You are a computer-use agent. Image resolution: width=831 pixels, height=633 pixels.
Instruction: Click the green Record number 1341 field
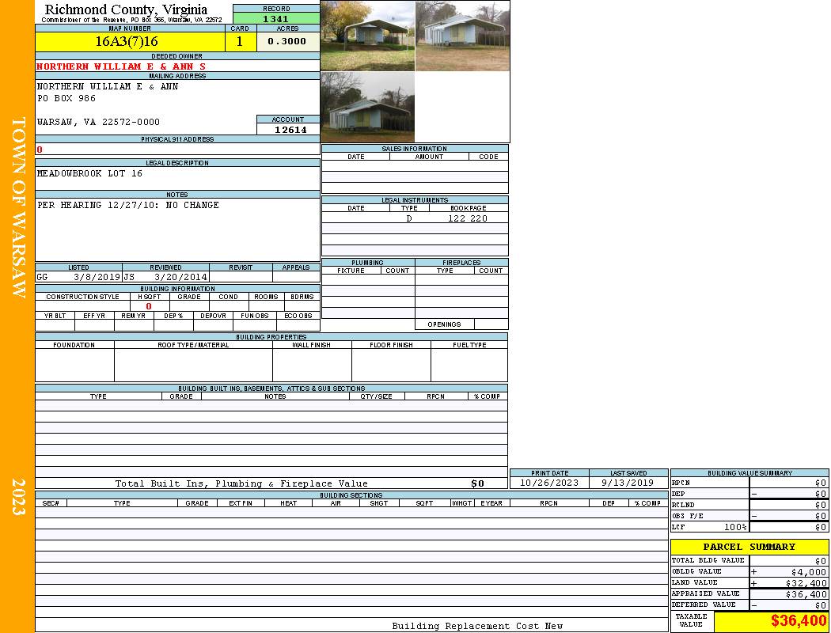click(276, 19)
